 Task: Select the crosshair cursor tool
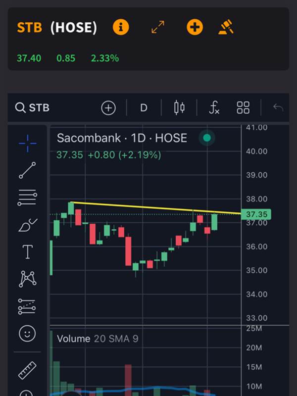pyautogui.click(x=28, y=144)
